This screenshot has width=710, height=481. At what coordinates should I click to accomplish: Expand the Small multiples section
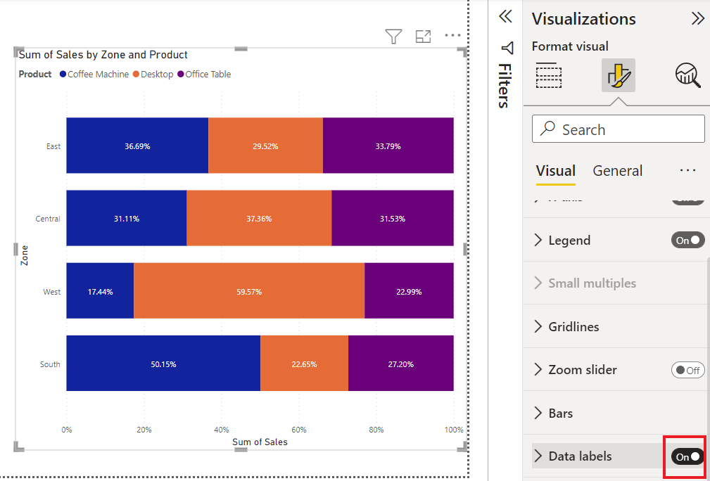538,283
